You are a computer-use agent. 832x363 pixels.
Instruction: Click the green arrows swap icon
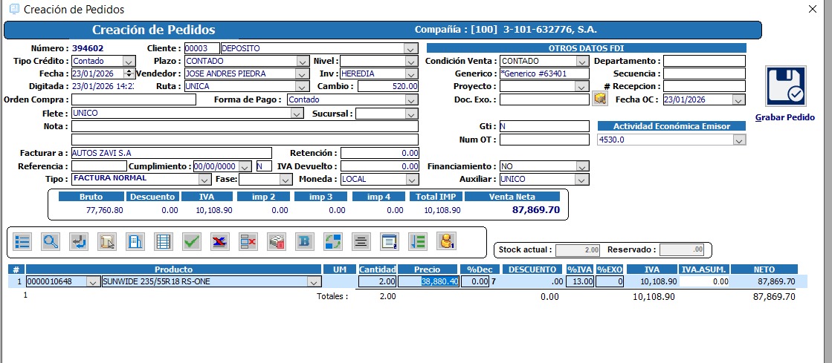click(x=332, y=242)
